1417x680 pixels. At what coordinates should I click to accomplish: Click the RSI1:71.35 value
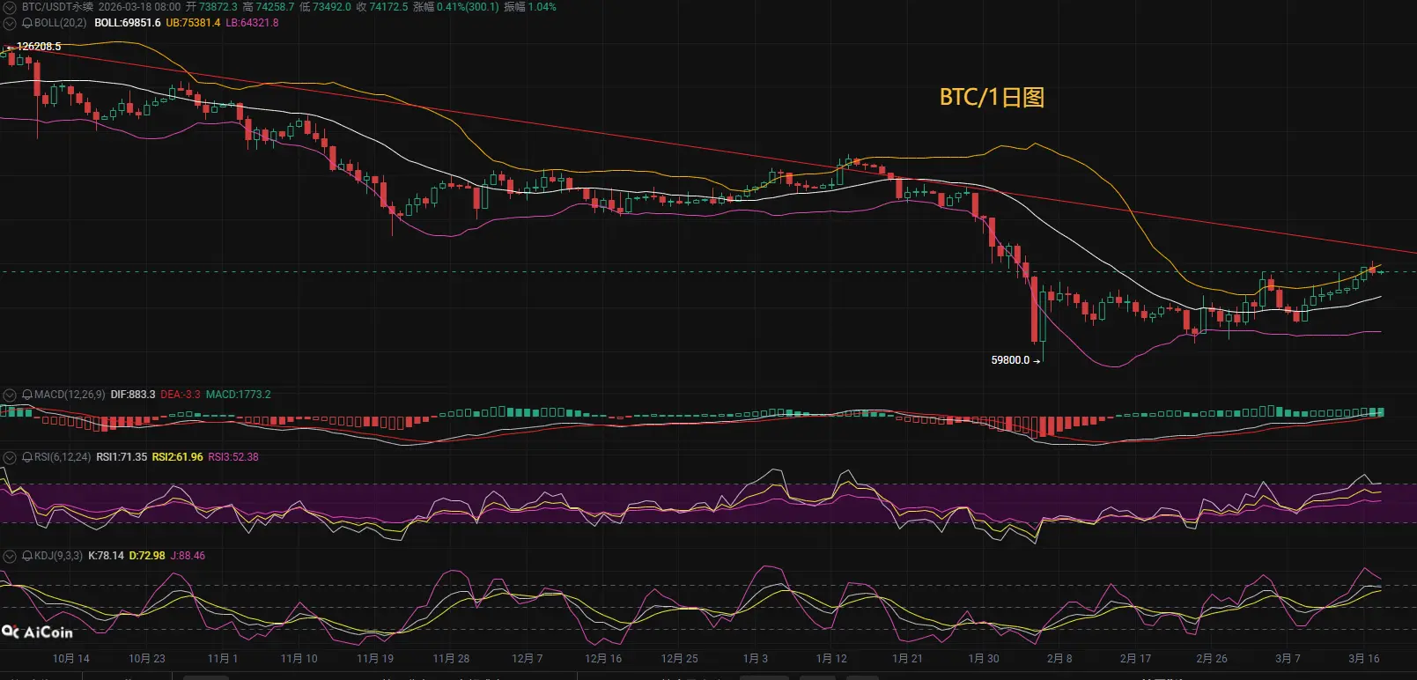click(122, 457)
